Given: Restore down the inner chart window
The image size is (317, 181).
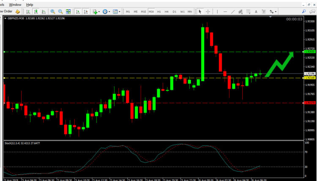Looking at the screenshot, I should click(309, 5).
